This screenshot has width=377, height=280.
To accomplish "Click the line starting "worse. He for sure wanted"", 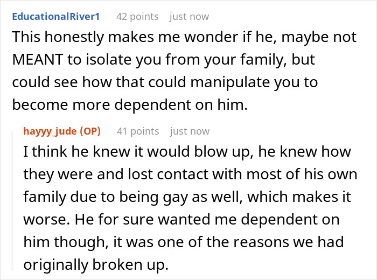I will [x=180, y=221].
